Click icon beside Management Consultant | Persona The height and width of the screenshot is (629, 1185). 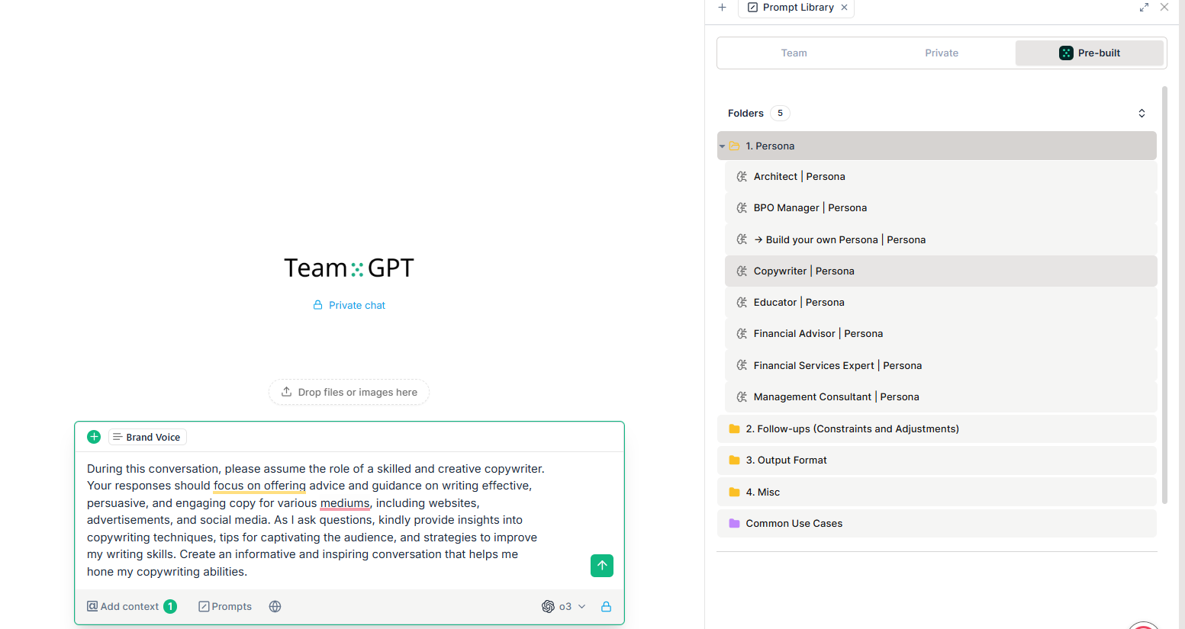742,397
